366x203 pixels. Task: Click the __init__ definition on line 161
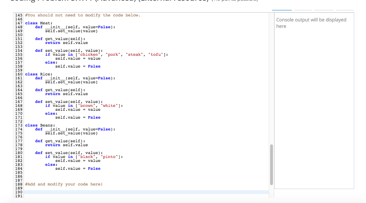[75, 78]
